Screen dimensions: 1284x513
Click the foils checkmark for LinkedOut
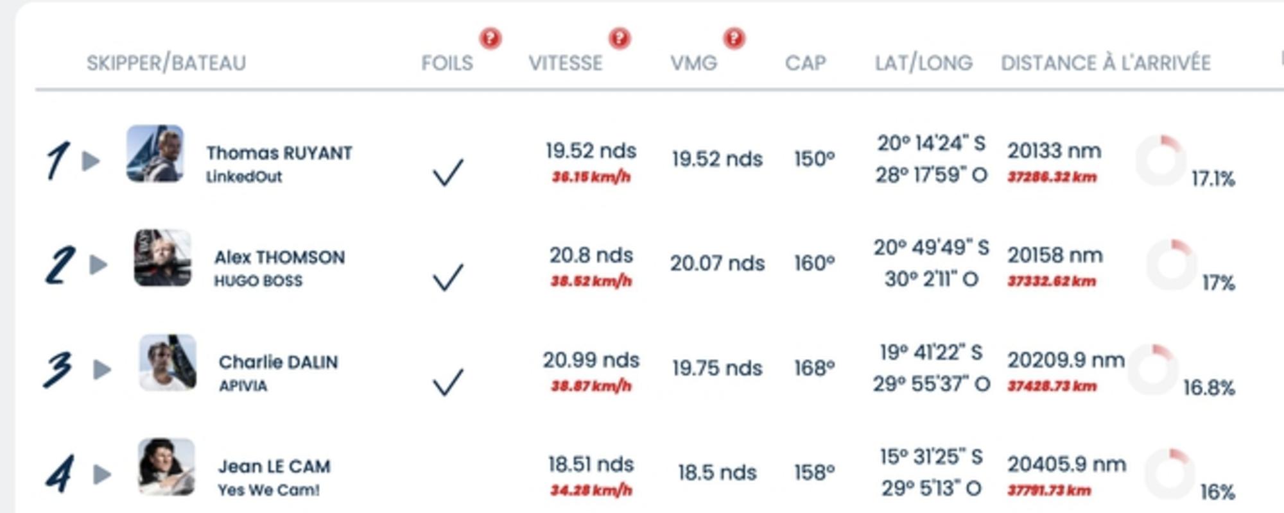tap(448, 172)
